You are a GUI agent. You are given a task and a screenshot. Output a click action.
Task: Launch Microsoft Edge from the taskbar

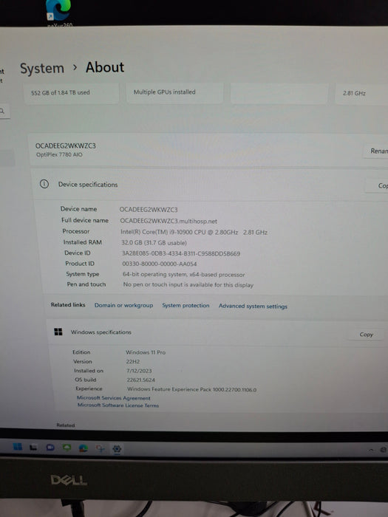83,448
